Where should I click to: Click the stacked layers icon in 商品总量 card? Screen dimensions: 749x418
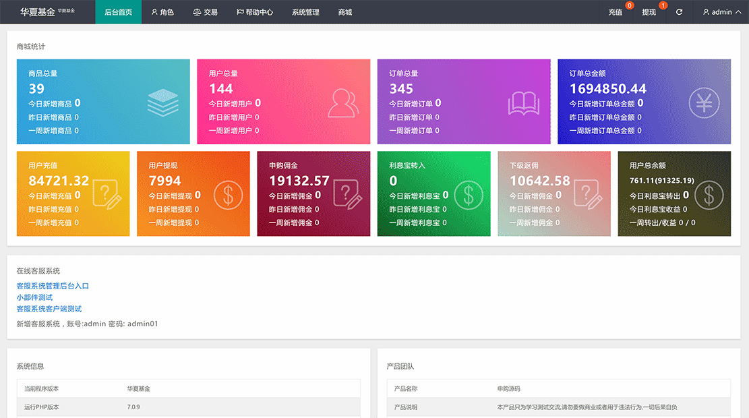coord(163,102)
